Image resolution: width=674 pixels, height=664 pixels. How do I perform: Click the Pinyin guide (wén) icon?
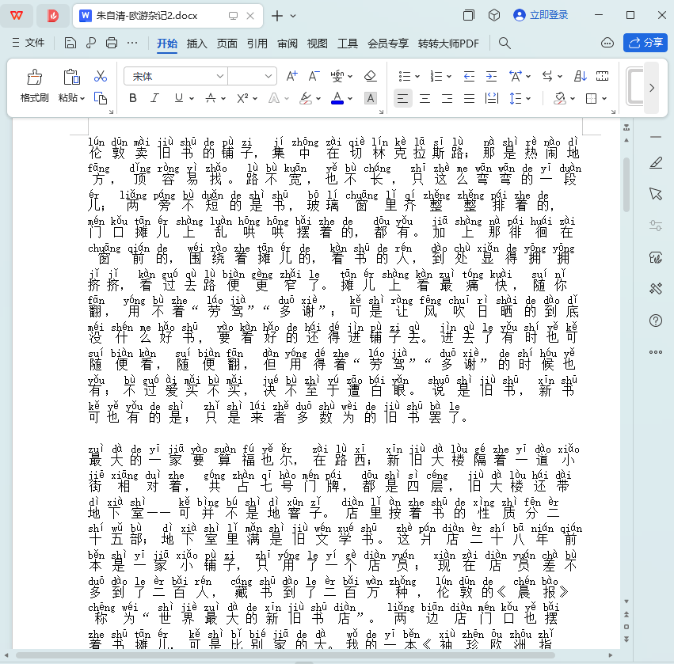coord(337,77)
